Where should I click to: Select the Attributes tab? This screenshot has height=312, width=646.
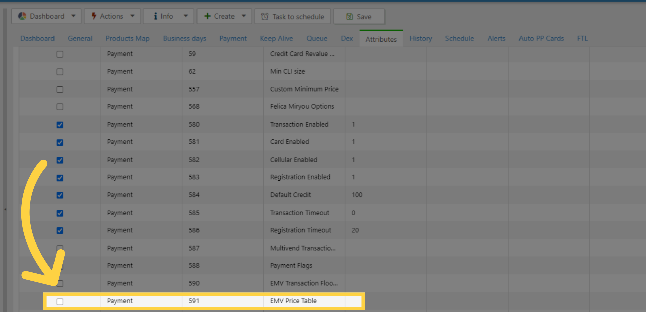point(381,39)
